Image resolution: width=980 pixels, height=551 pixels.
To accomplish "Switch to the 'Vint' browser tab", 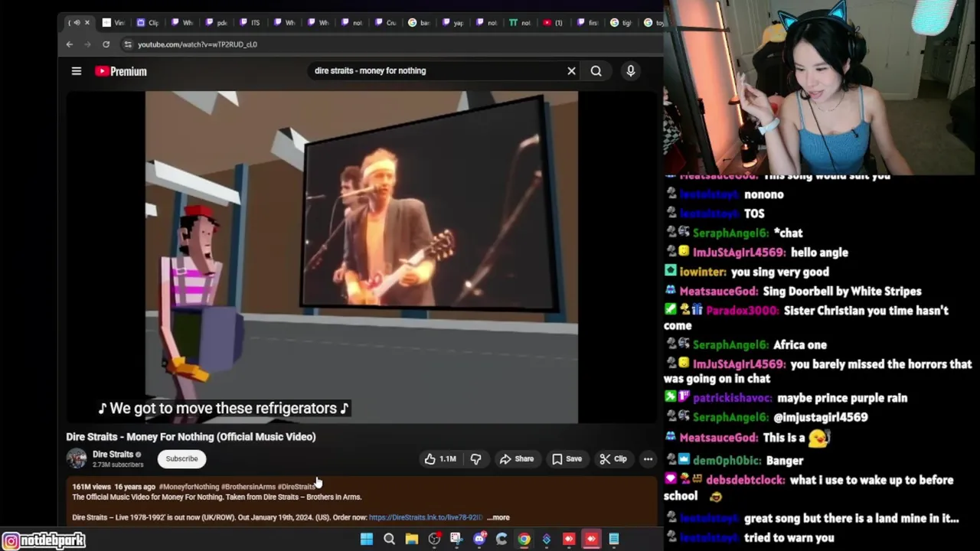I will click(x=113, y=22).
